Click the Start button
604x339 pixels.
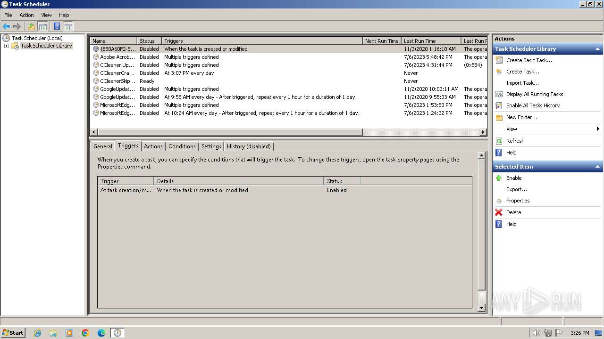[13, 333]
